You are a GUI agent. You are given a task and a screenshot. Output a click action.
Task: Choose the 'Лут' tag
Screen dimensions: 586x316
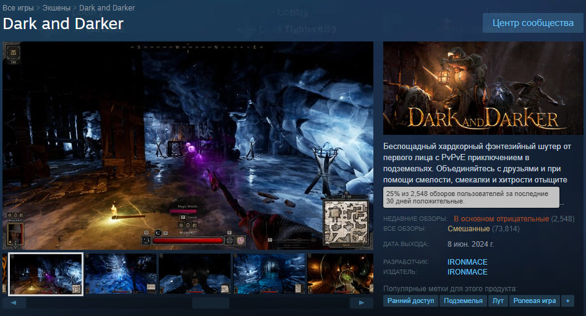click(x=498, y=301)
